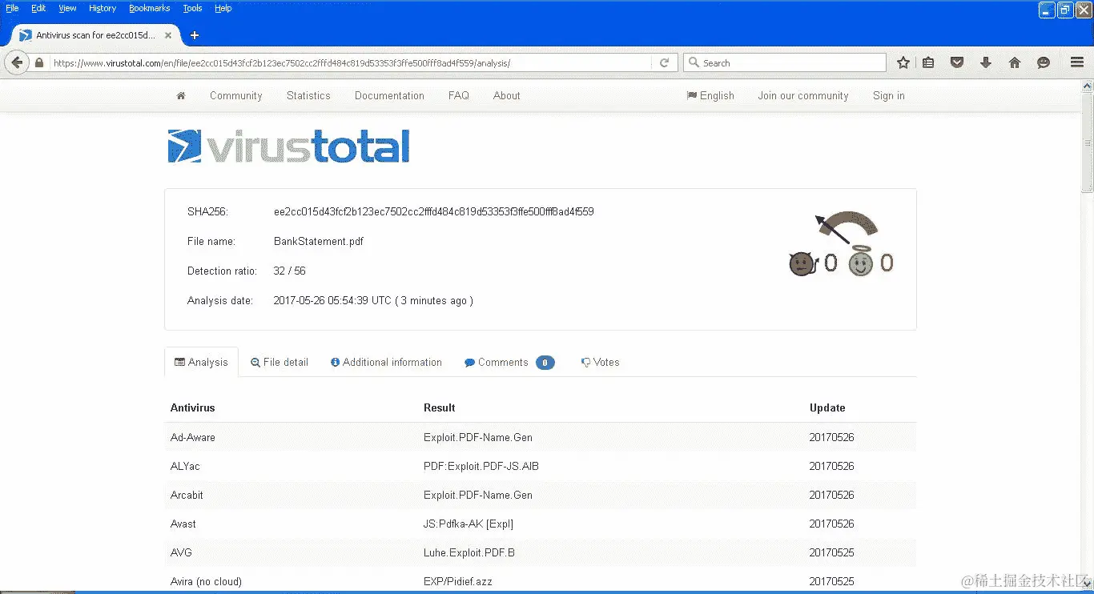Screen dimensions: 1094x594
Task: Click the smiley face toolbar icon
Action: (x=1044, y=62)
